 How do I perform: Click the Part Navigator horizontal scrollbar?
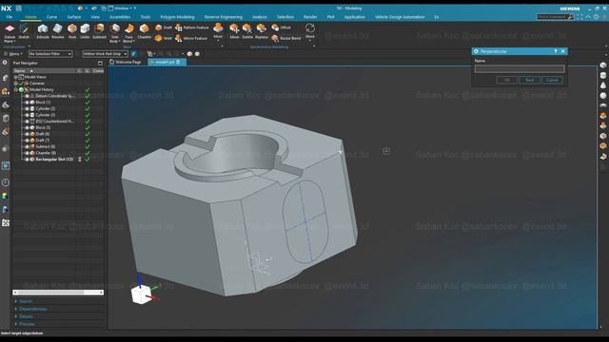pyautogui.click(x=58, y=293)
